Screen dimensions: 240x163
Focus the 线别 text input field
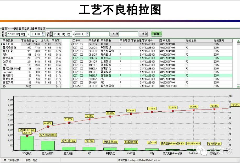[129, 34]
